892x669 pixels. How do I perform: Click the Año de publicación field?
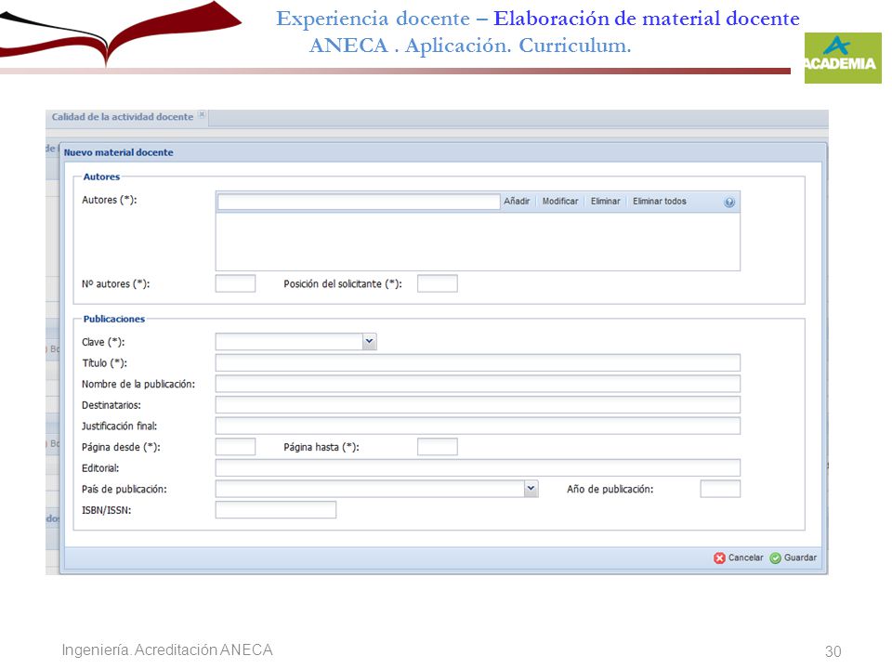(x=720, y=489)
